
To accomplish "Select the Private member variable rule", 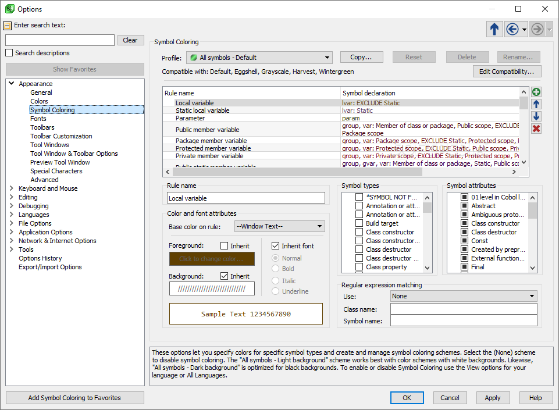I will pyautogui.click(x=341, y=156).
